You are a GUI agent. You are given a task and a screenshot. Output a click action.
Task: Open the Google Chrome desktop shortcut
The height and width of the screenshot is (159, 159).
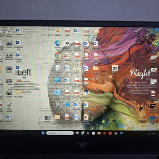58,56
